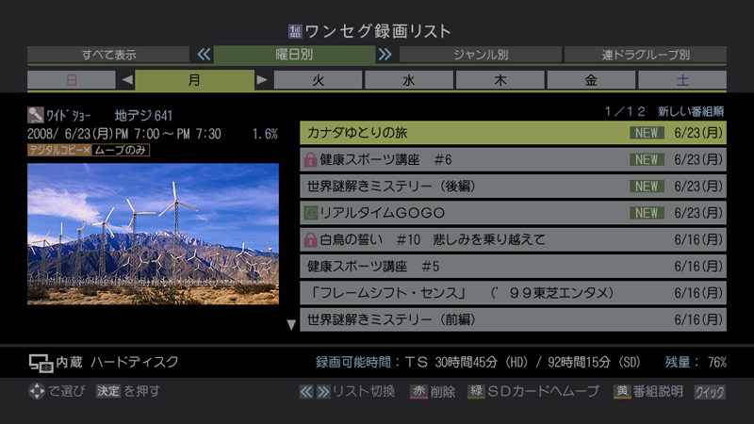Screen dimensions: 754x424
Task: Click the 地デジ 641 channel text
Action: click(x=143, y=115)
